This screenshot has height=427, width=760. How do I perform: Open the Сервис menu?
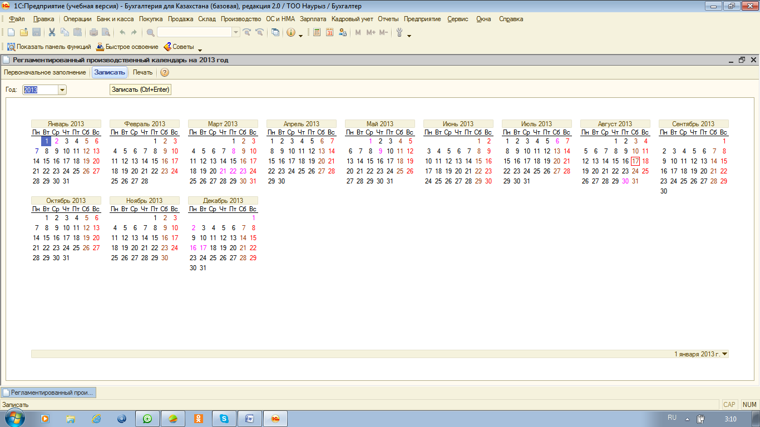click(458, 19)
